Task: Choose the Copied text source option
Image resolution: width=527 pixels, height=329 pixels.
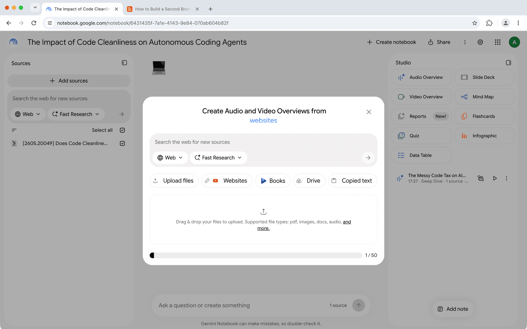Action: pos(353,181)
